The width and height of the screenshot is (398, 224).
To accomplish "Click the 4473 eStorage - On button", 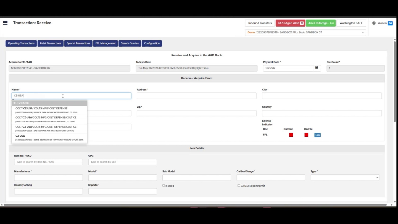I will 321,23.
